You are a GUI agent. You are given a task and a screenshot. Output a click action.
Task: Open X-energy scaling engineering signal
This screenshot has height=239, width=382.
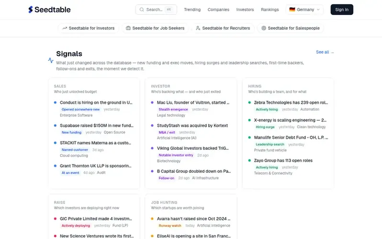pyautogui.click(x=290, y=120)
